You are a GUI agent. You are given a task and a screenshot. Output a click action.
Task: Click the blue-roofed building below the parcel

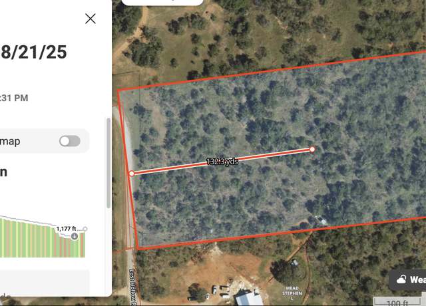pyautogui.click(x=249, y=298)
